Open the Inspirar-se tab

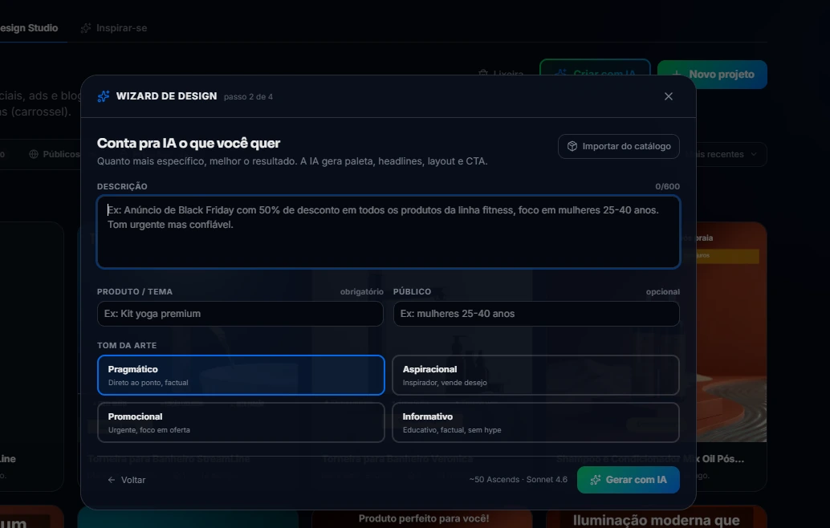coord(114,28)
